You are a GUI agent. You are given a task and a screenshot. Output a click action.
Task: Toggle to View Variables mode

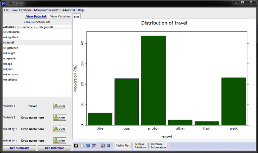60,16
